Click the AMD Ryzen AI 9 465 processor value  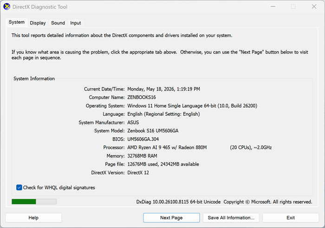pos(167,147)
